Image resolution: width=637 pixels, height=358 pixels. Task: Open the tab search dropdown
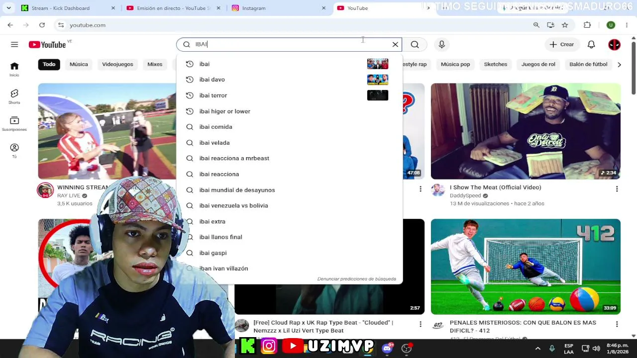[8, 8]
